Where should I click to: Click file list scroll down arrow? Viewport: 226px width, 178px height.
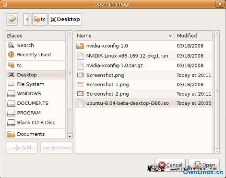(x=217, y=151)
